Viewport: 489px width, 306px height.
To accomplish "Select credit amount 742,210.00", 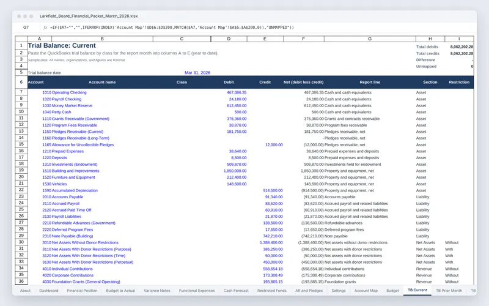I will (273, 236).
